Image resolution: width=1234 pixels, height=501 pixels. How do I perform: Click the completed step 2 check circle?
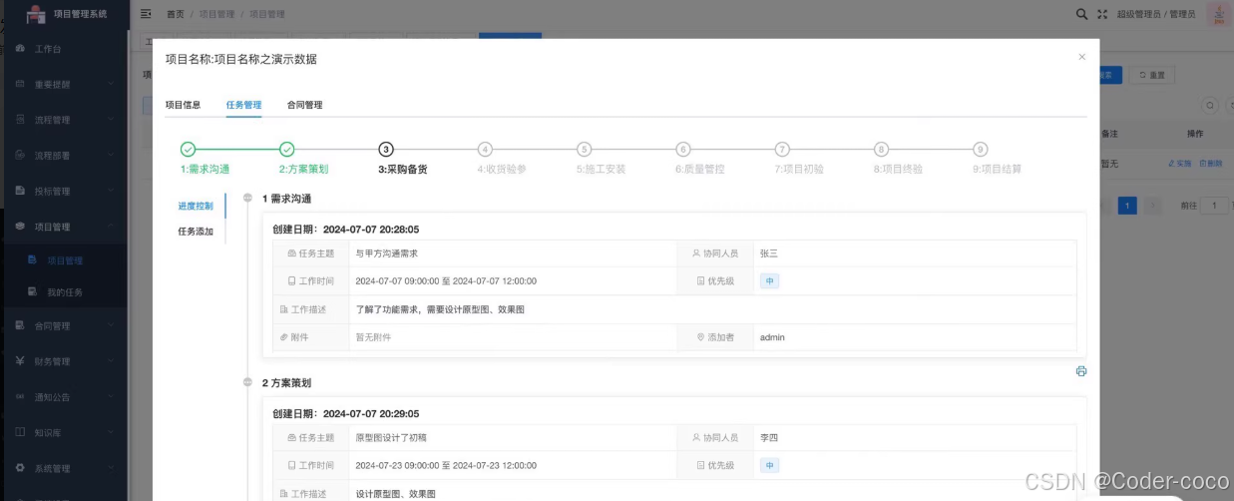pos(287,150)
